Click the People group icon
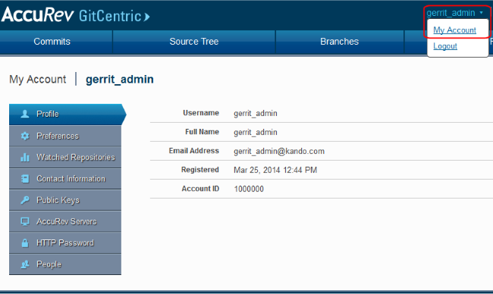The height and width of the screenshot is (294, 493). (25, 264)
